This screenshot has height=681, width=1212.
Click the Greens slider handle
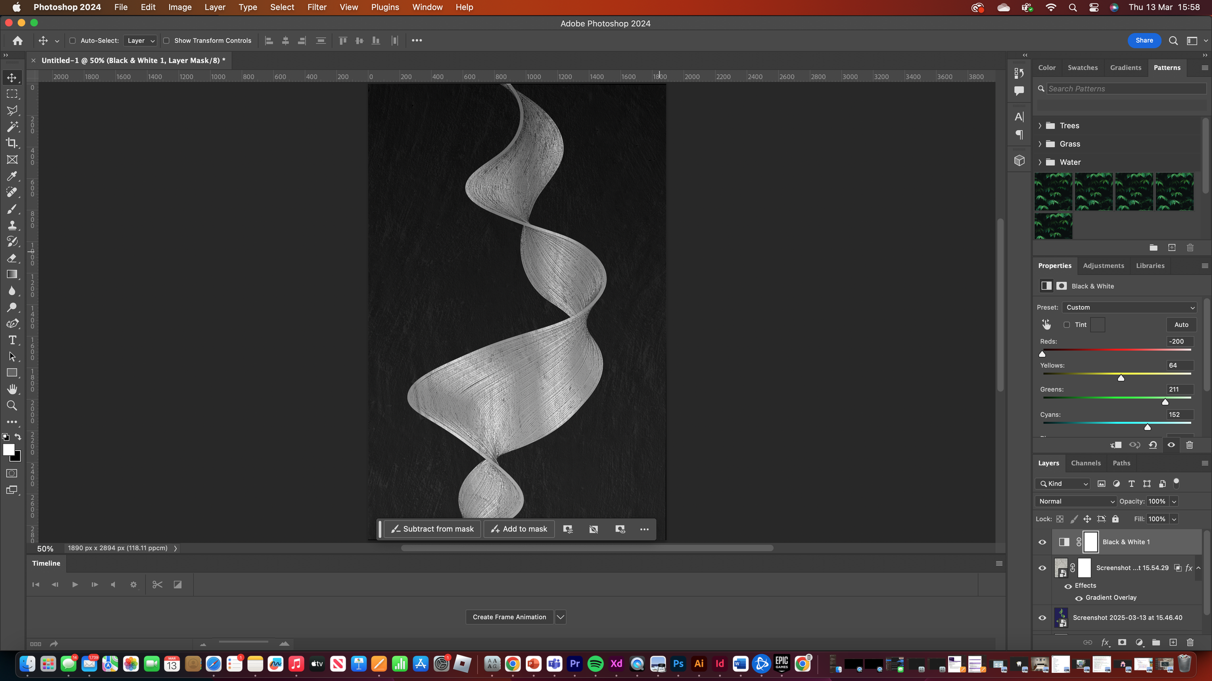[1164, 402]
